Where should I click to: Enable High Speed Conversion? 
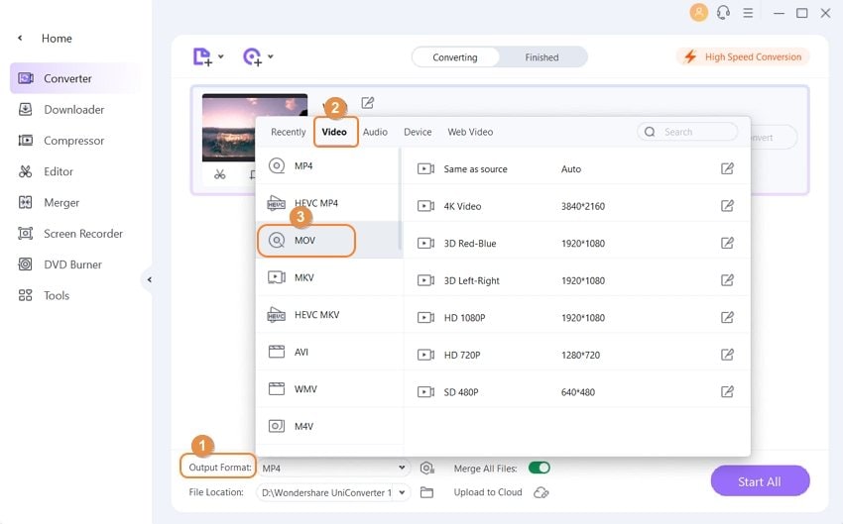pyautogui.click(x=743, y=56)
